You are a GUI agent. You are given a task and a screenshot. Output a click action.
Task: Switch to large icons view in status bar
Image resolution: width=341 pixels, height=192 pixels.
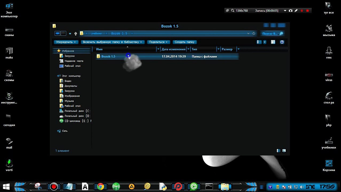click(284, 151)
